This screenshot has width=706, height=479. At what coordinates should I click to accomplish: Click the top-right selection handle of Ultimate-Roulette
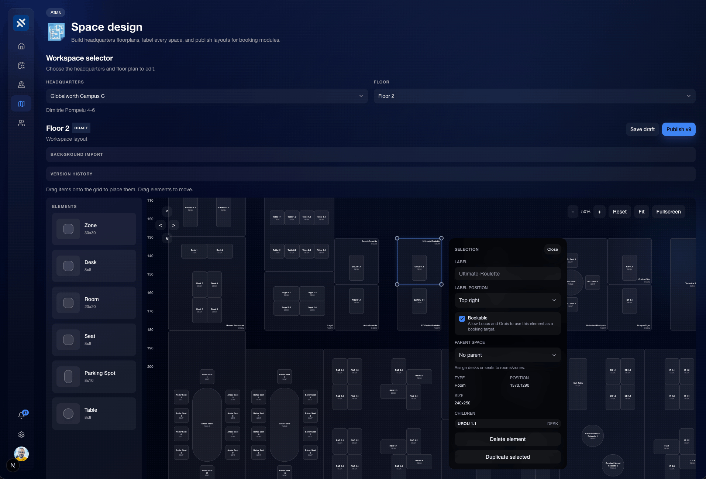coord(441,238)
